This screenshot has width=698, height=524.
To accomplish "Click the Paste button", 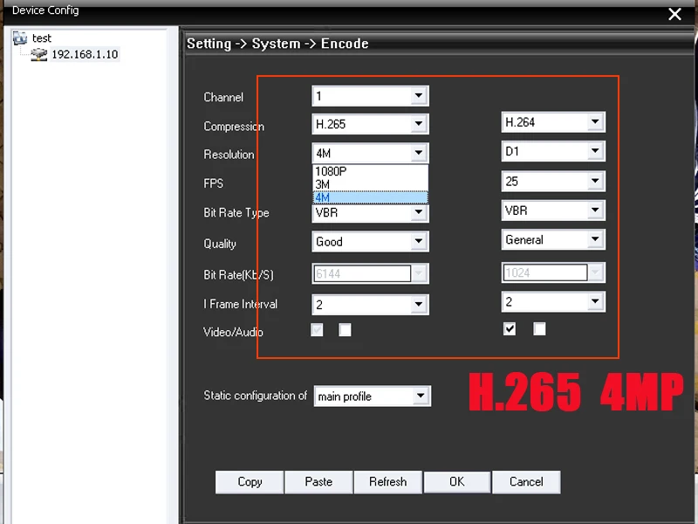I will point(318,482).
